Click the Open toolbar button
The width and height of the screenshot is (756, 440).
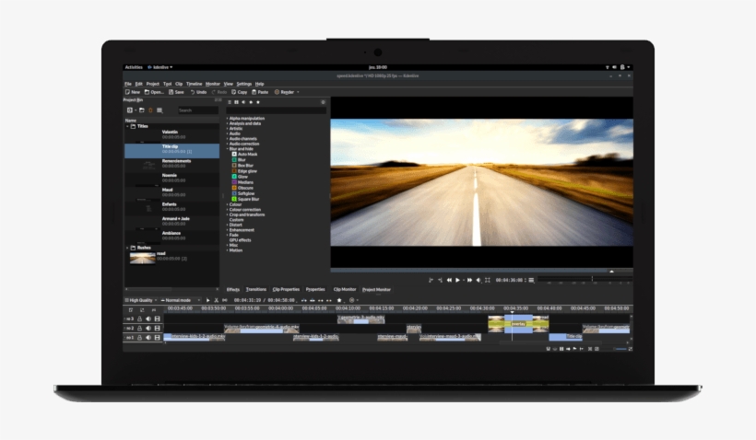154,92
